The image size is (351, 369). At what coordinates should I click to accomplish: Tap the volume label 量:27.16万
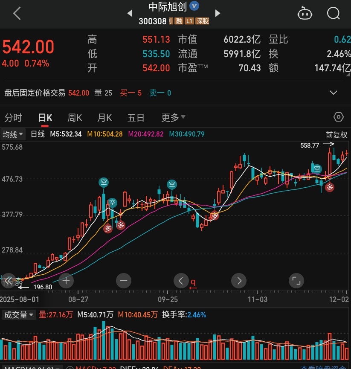tap(56, 315)
